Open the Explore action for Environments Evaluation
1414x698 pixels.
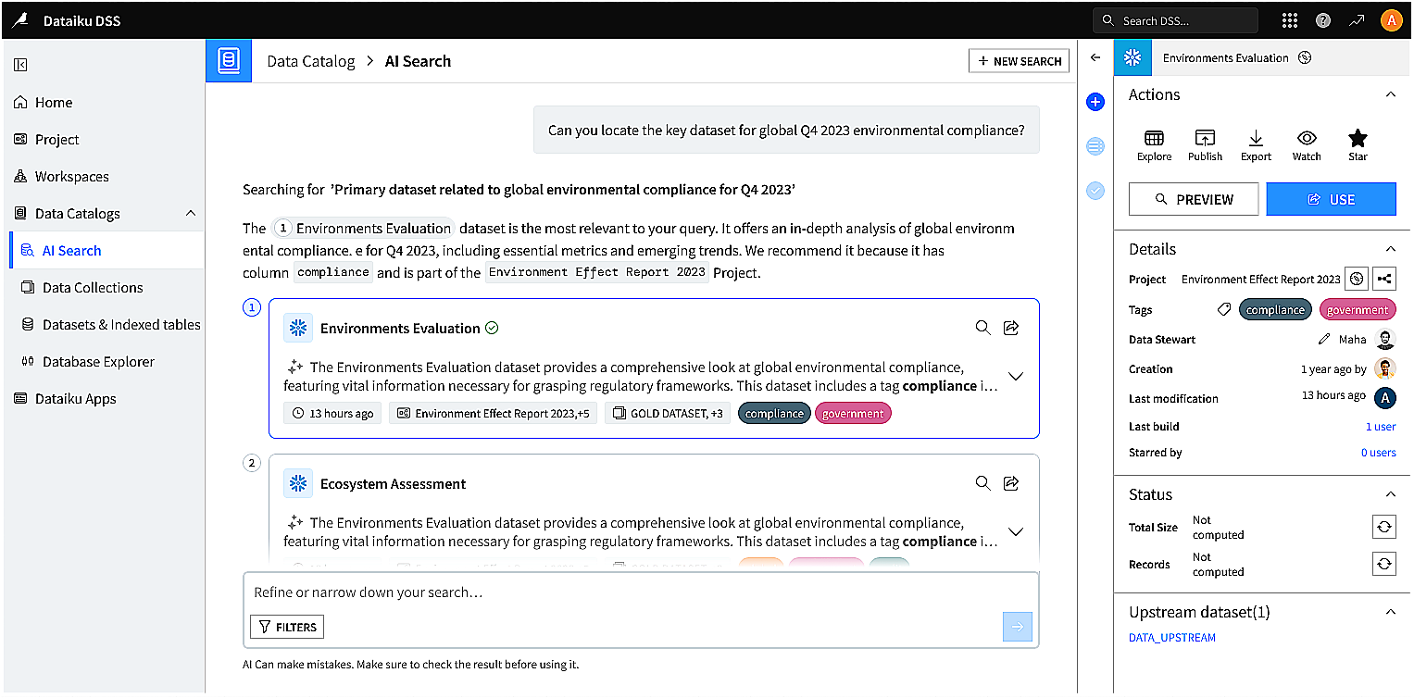pyautogui.click(x=1154, y=145)
